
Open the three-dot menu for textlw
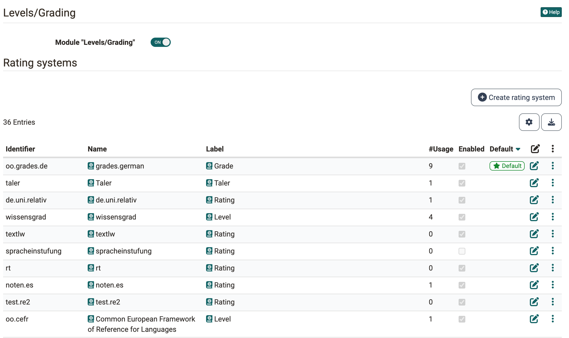pyautogui.click(x=552, y=234)
